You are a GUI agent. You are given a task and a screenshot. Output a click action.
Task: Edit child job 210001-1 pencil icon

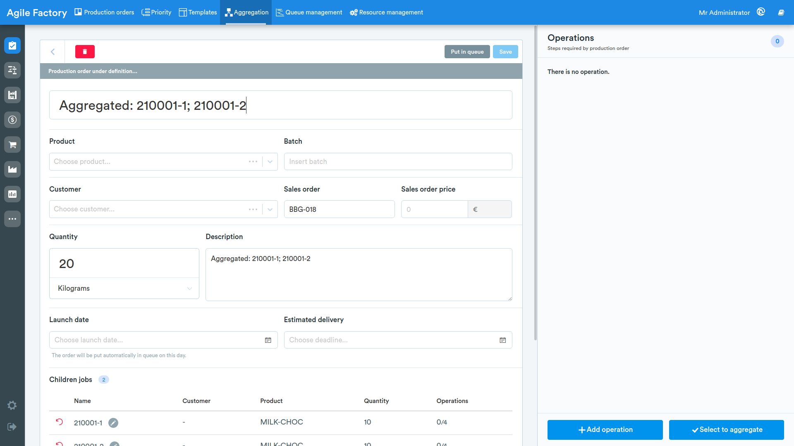113,423
